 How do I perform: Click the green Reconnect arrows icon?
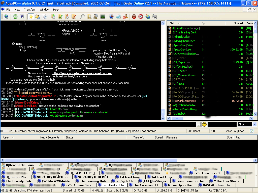pyautogui.click(x=15, y=17)
